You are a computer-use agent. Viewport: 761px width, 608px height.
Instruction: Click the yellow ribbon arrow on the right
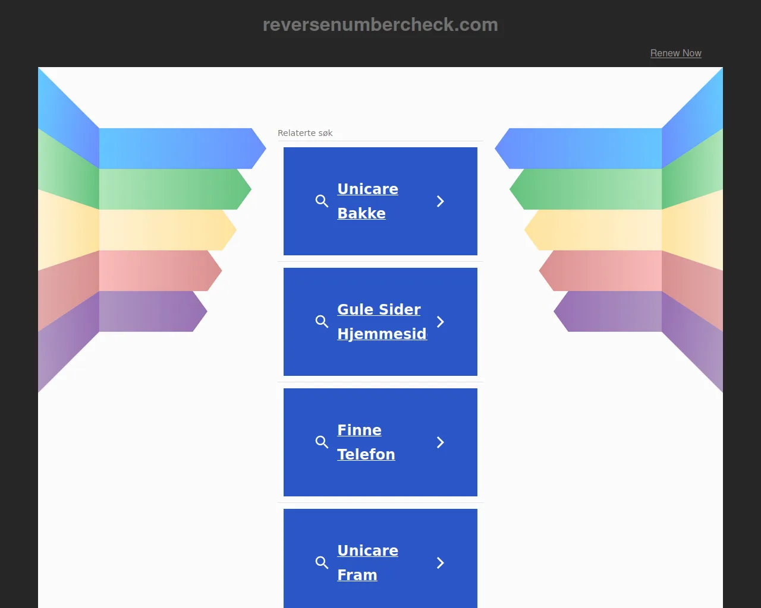(x=595, y=230)
